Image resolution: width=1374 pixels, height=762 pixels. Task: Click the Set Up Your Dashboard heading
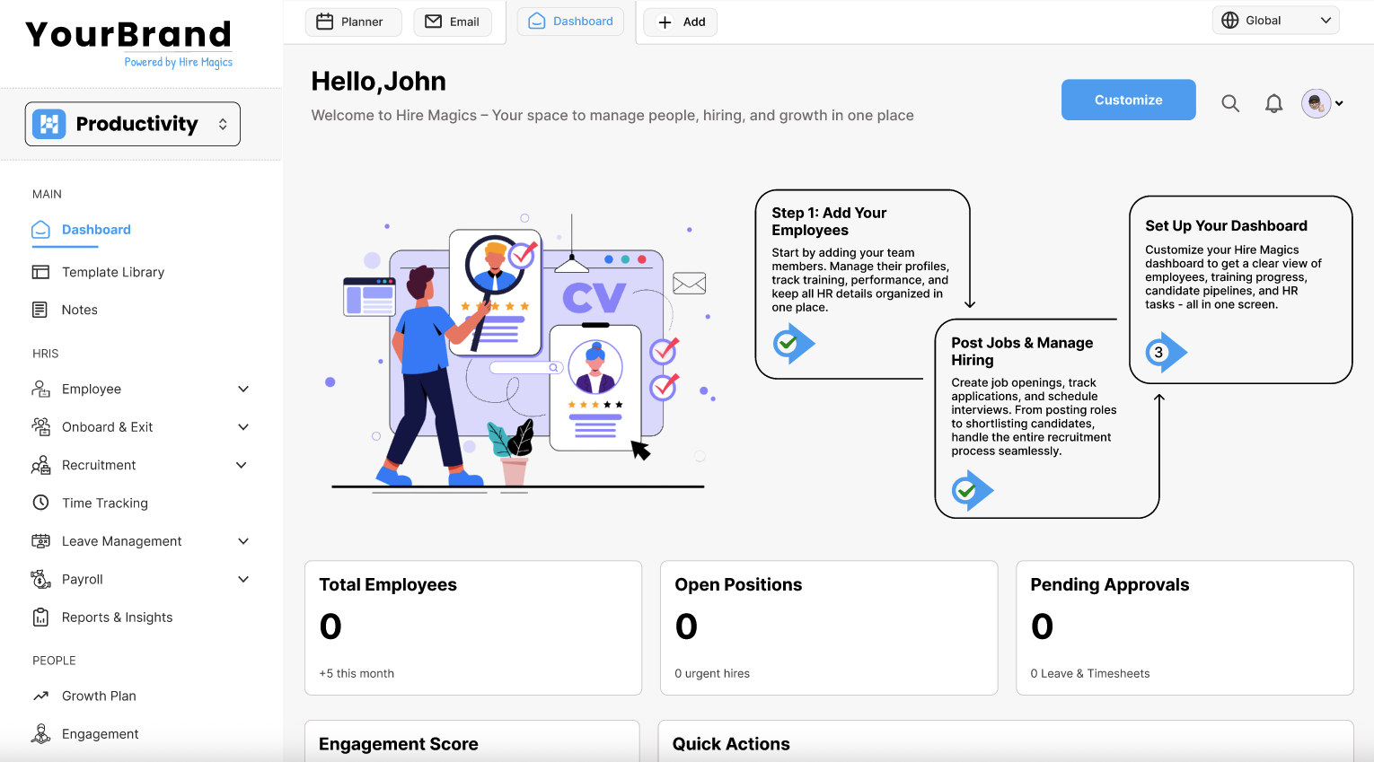tap(1226, 225)
